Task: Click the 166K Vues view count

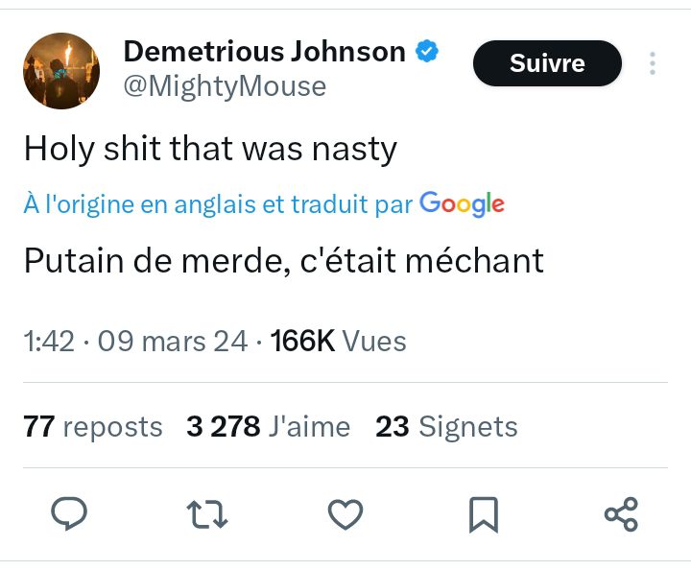Action: 339,341
